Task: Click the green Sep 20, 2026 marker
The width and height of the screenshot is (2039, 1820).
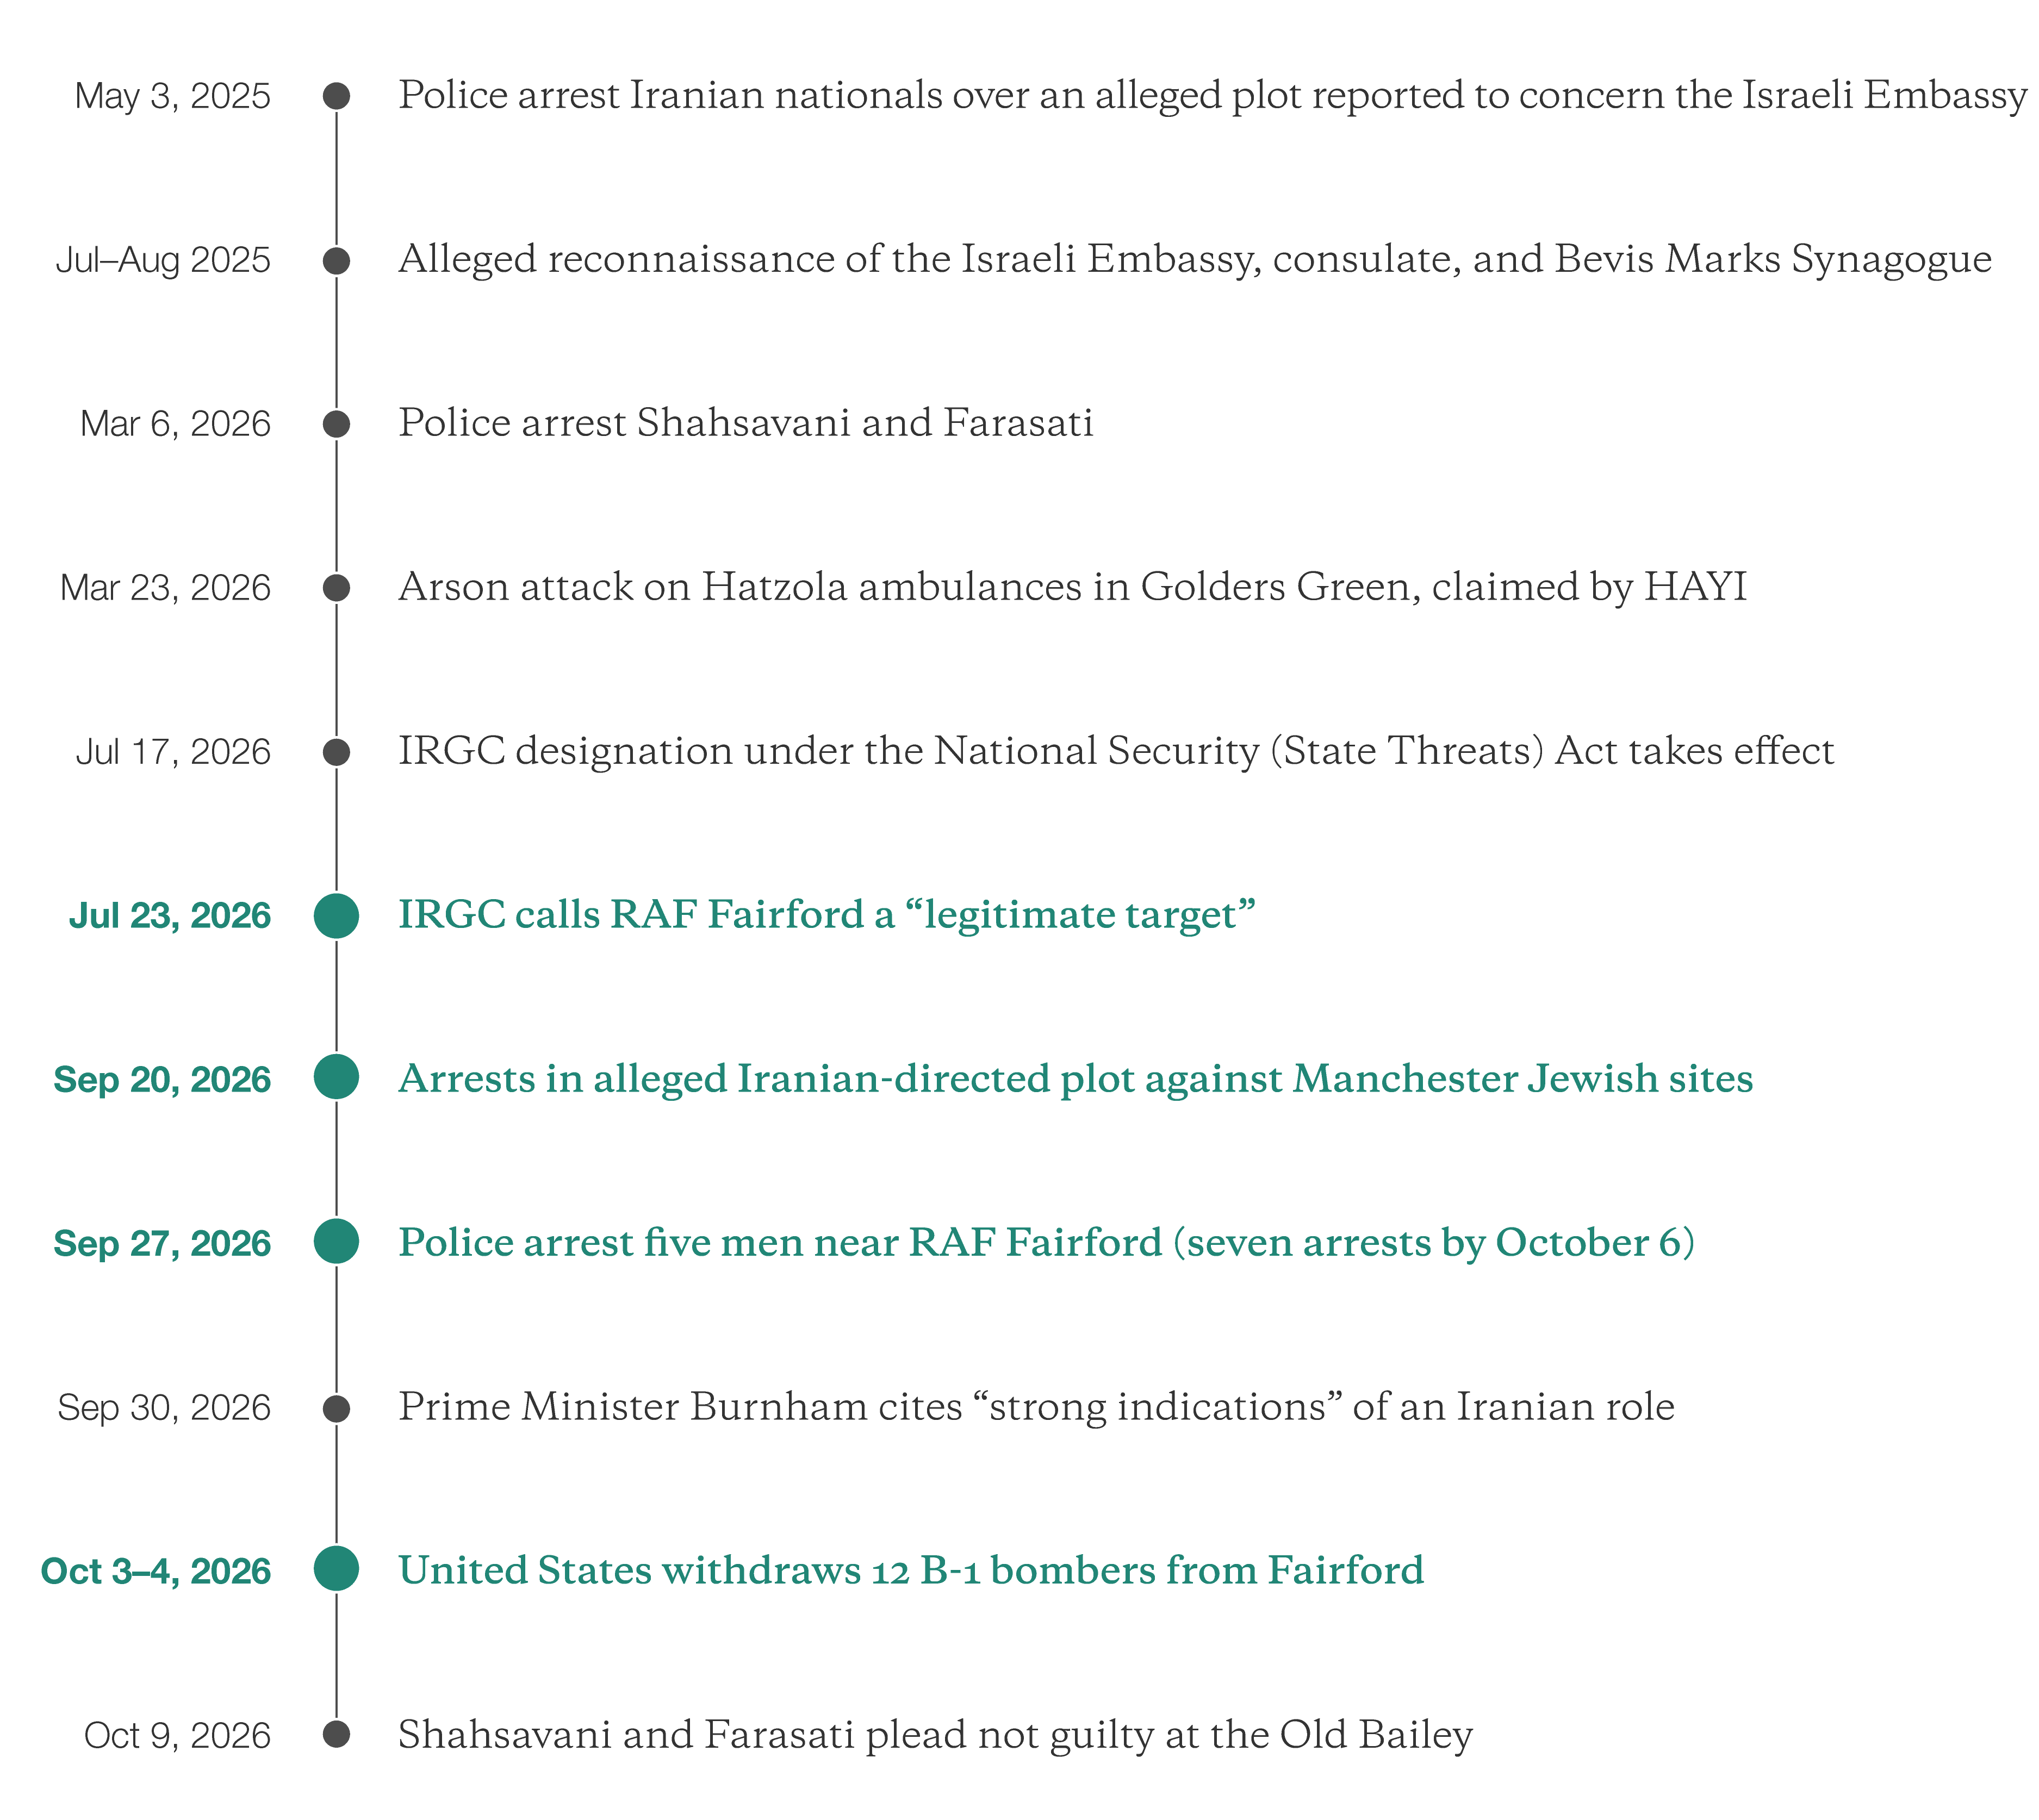Action: click(336, 1077)
